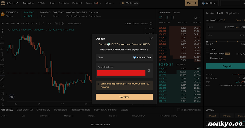Copy the deposit address with copy icon
This screenshot has height=128, width=245.
(149, 71)
